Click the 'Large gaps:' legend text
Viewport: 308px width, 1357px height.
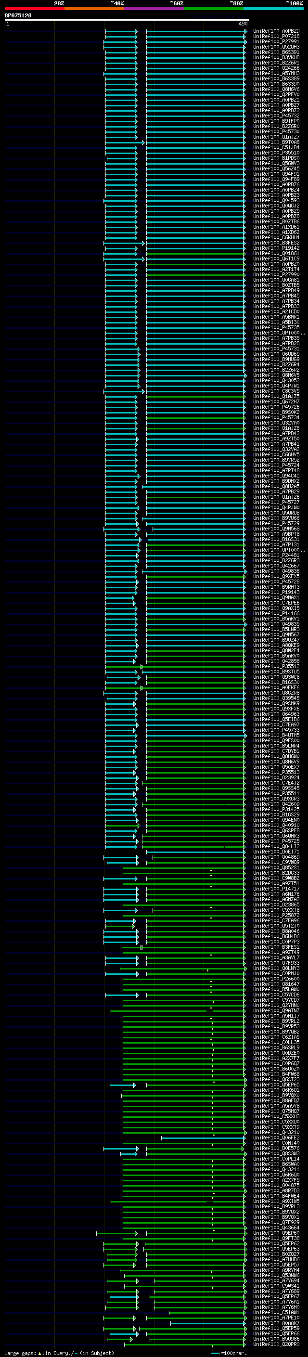20,1353
